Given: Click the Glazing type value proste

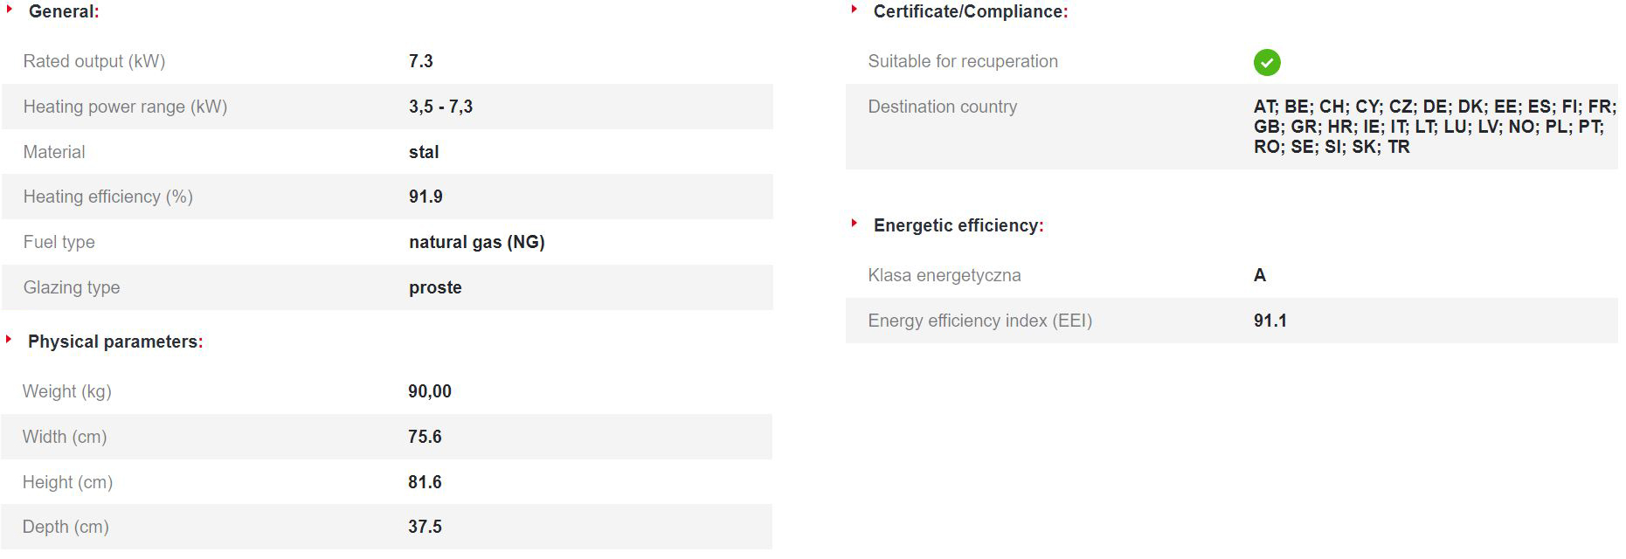Looking at the screenshot, I should pos(435,287).
